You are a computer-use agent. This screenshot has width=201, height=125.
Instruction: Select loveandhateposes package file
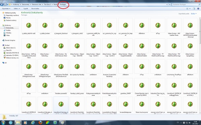pyautogui.click(x=126, y=105)
